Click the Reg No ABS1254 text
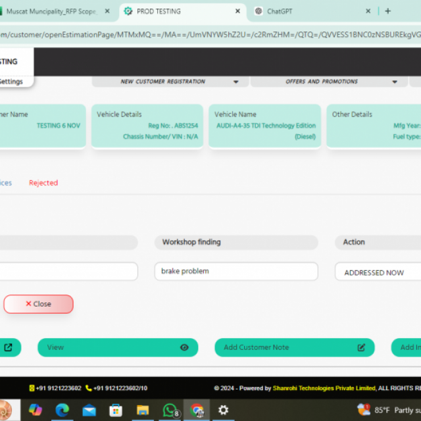The width and height of the screenshot is (421, 421). (x=173, y=126)
